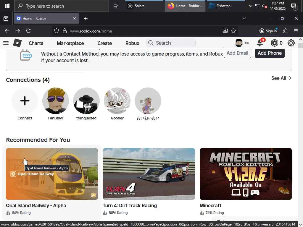Image resolution: width=303 pixels, height=227 pixels.
Task: Open the Firefox View icon
Action: [x=6, y=19]
